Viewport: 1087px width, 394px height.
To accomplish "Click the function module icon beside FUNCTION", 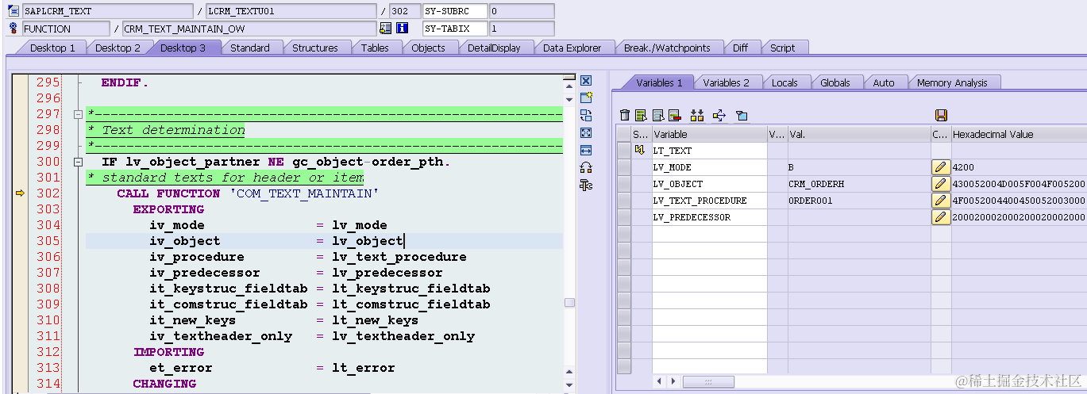I will (13, 29).
